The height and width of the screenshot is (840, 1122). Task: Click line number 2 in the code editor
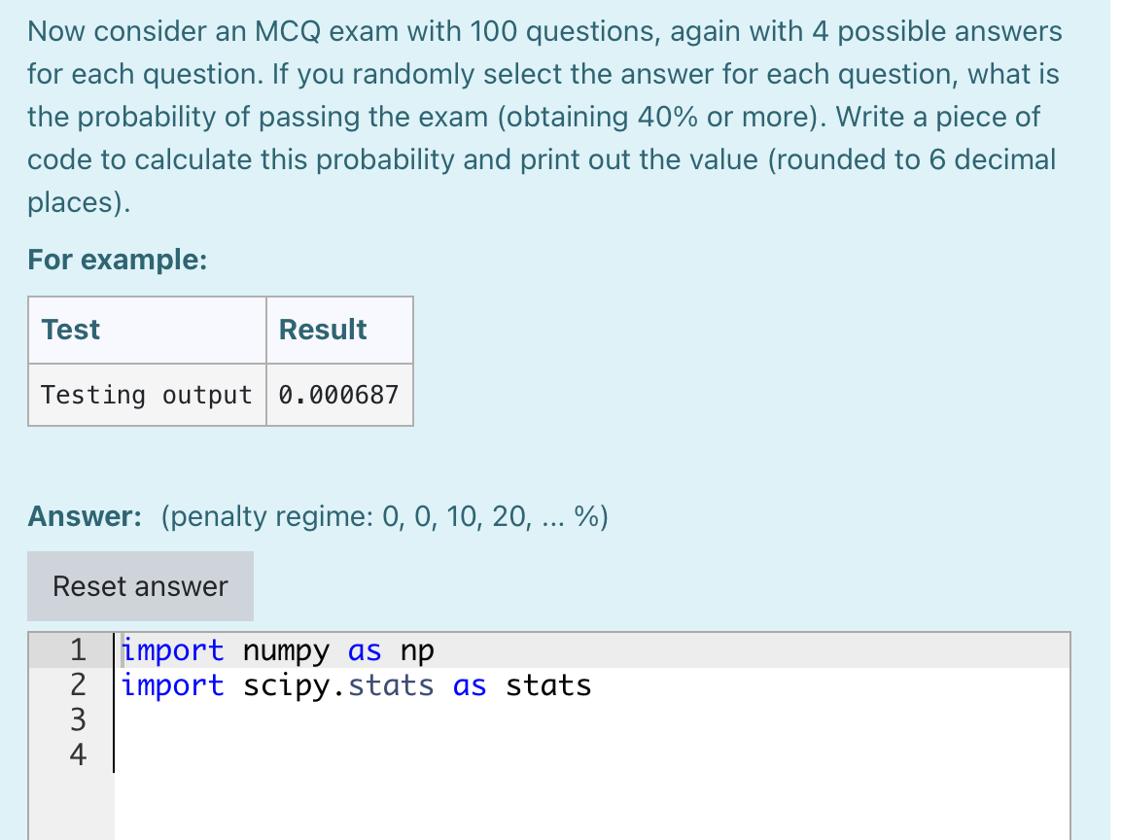(76, 684)
